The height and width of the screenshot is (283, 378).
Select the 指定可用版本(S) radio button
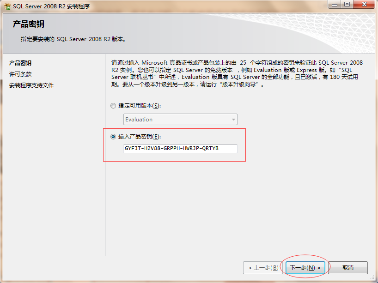113,106
